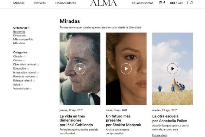Switch language to Esp

click(173, 3)
